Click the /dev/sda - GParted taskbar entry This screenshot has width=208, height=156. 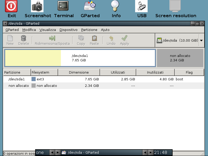[102, 152]
